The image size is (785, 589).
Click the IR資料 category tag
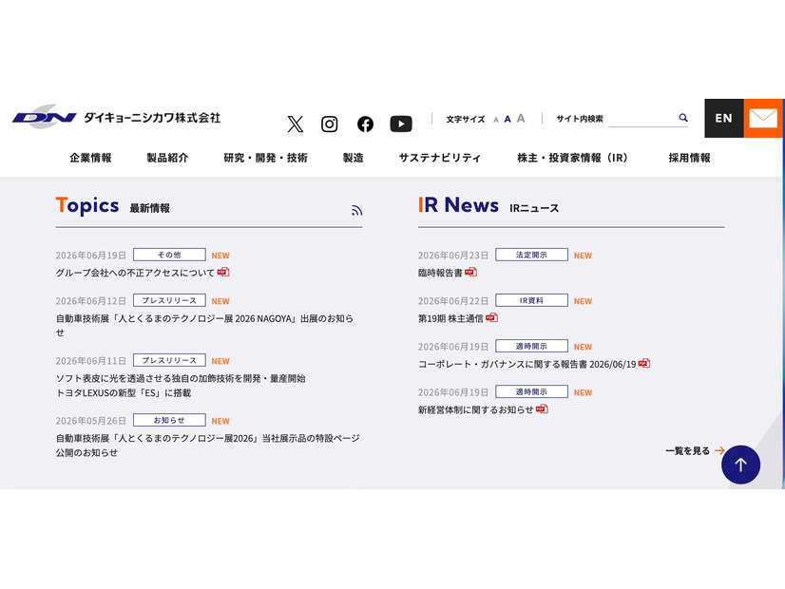531,300
